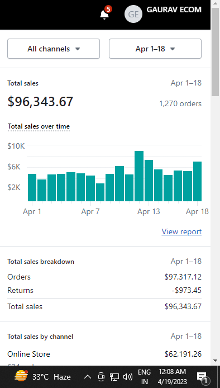Click the Total sales over time label
Screen dimensions: 220x388
pyautogui.click(x=39, y=126)
